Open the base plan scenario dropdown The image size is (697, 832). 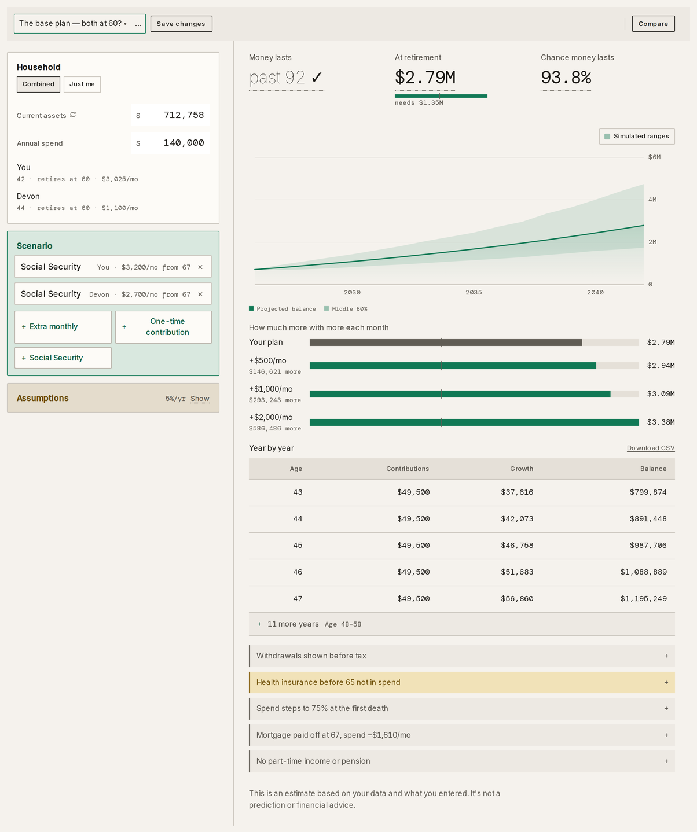[73, 24]
